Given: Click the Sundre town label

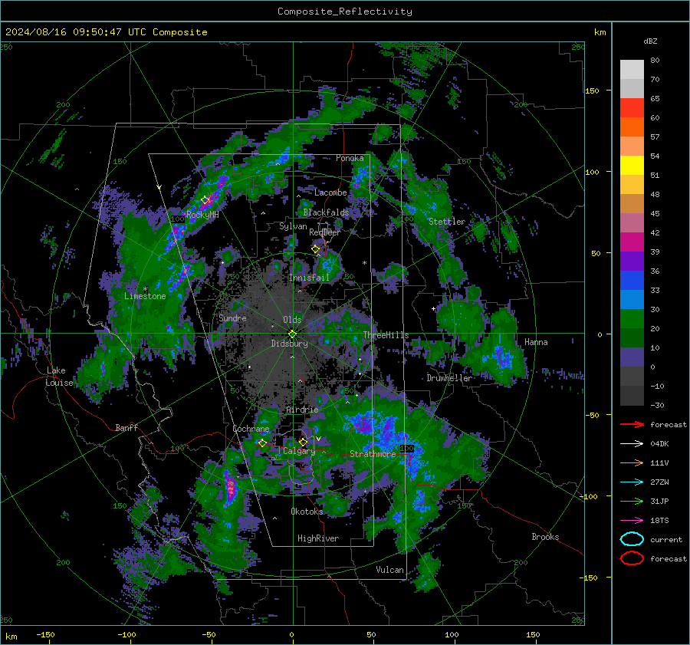Looking at the screenshot, I should coord(232,318).
